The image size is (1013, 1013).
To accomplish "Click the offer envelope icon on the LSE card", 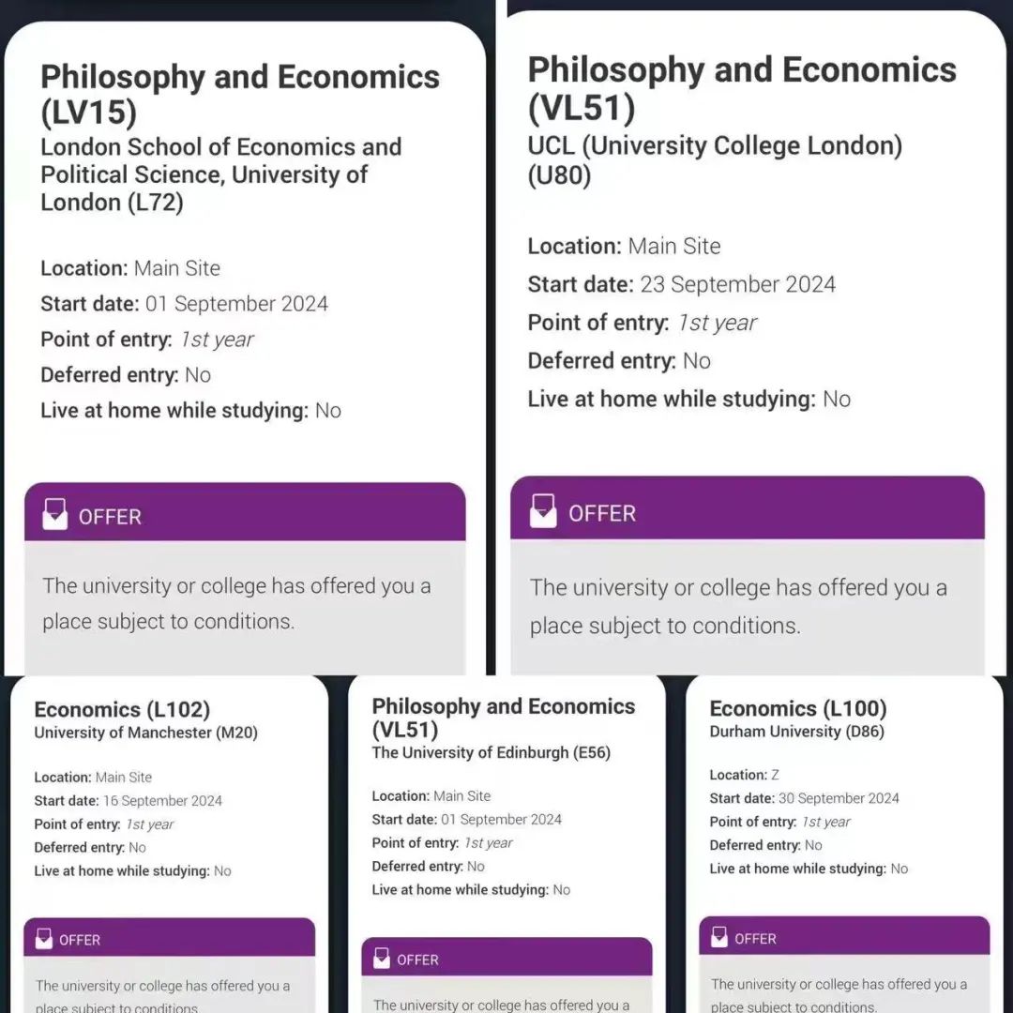I will pyautogui.click(x=55, y=515).
